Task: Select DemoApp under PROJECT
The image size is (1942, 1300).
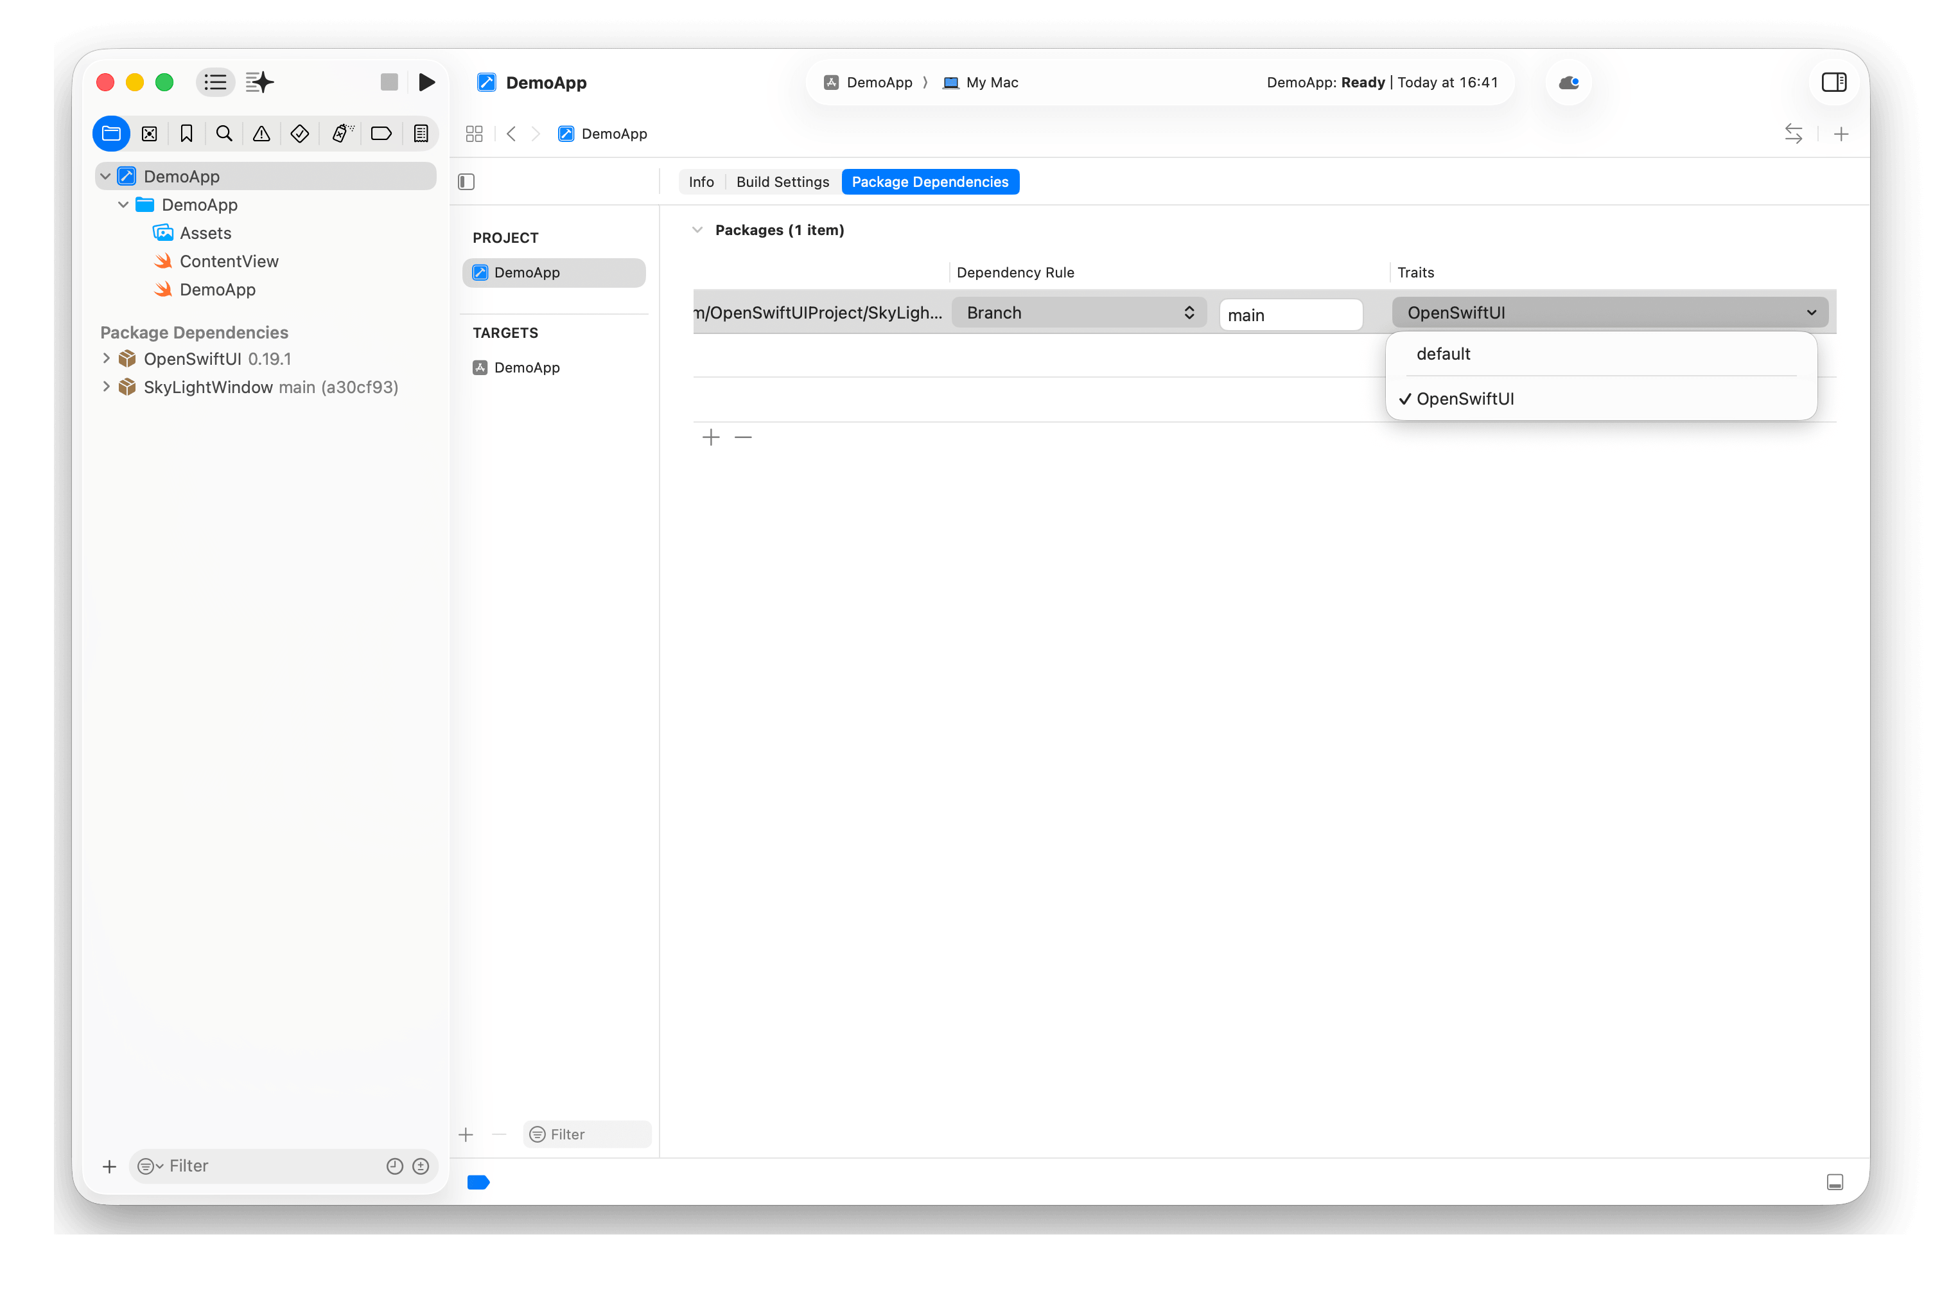Action: (x=554, y=273)
